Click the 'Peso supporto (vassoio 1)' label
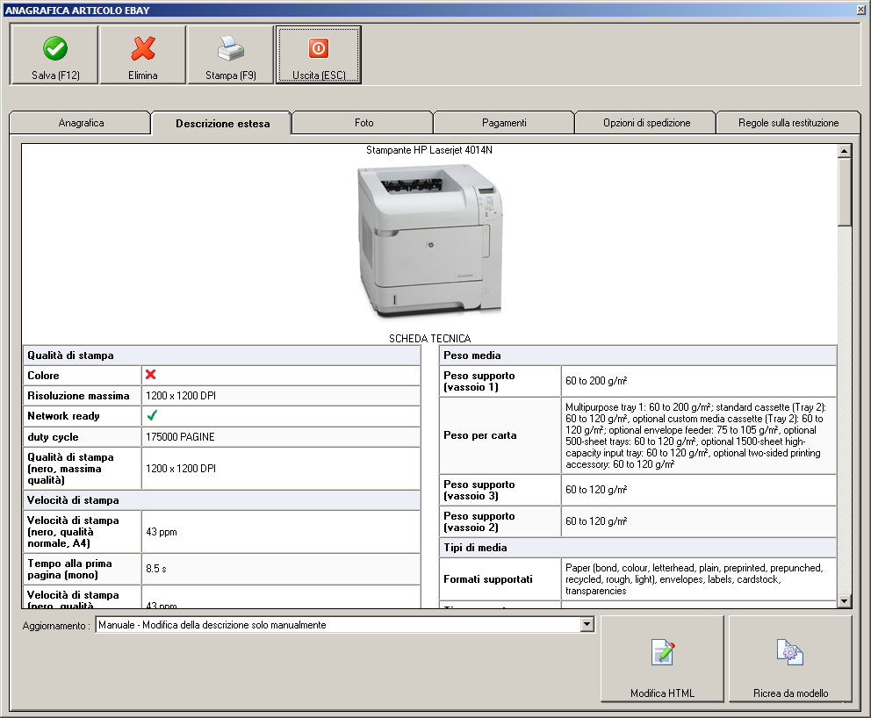The image size is (871, 718). pyautogui.click(x=479, y=382)
